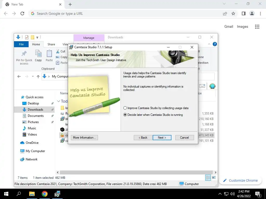Switch to details view icon in status bar

pos(208,177)
